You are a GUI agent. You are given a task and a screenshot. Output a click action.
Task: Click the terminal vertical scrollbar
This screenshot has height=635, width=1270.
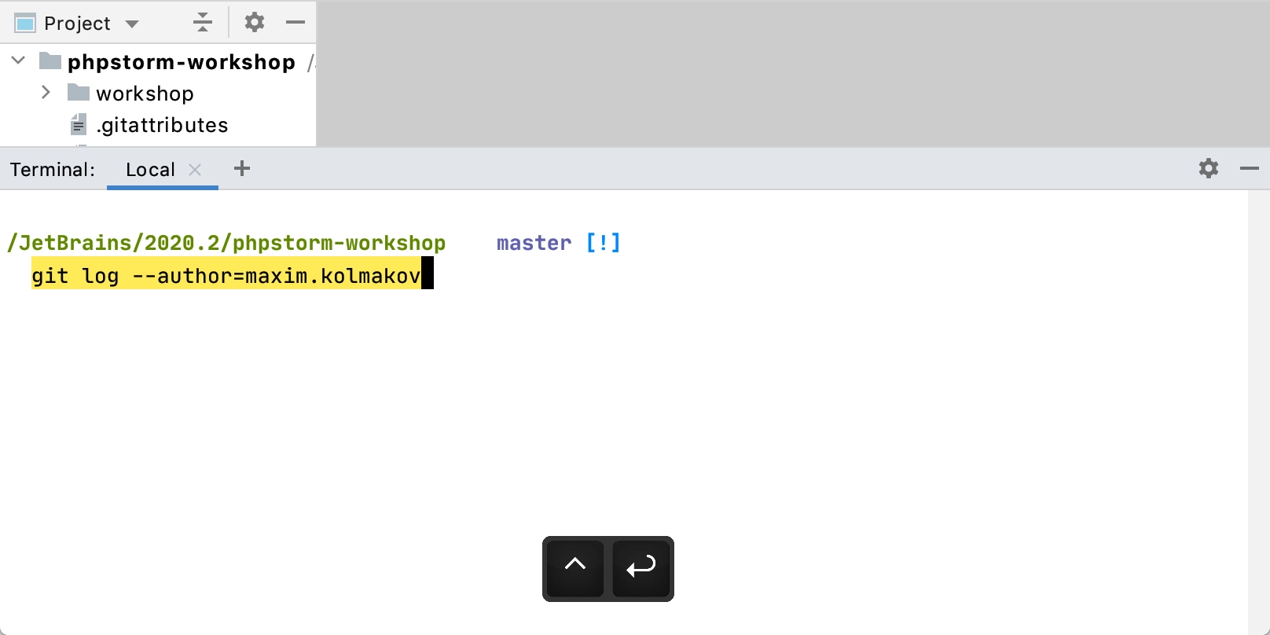1258,412
